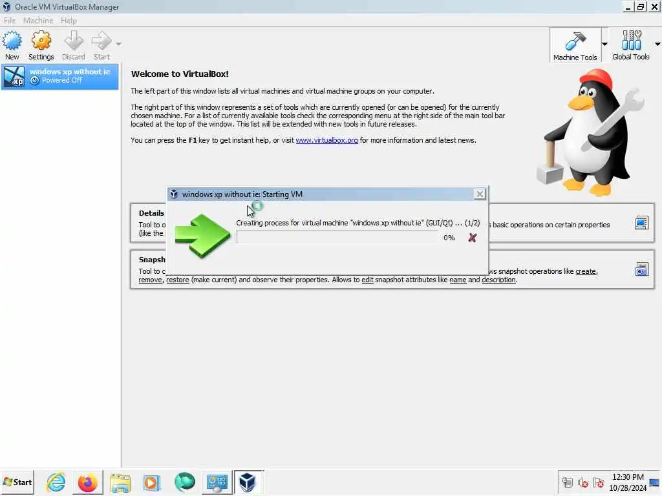662x496 pixels.
Task: Launch Internet Explorer from taskbar
Action: [x=56, y=482]
